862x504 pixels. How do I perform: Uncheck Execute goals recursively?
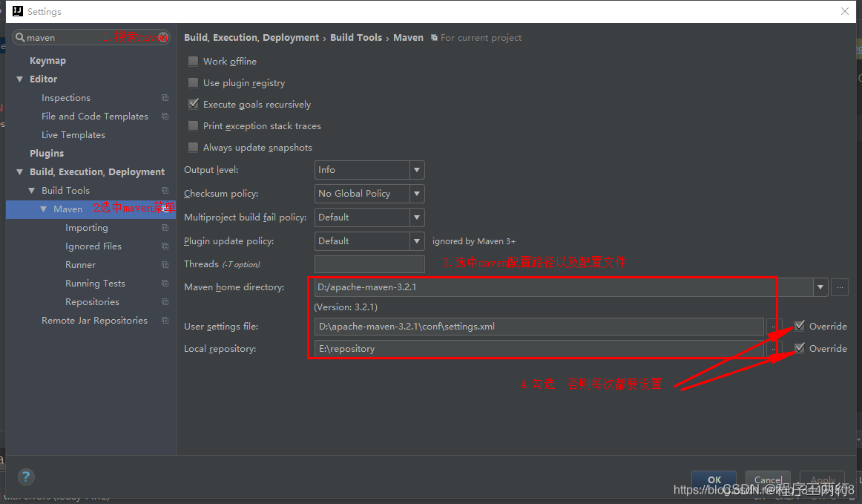193,104
